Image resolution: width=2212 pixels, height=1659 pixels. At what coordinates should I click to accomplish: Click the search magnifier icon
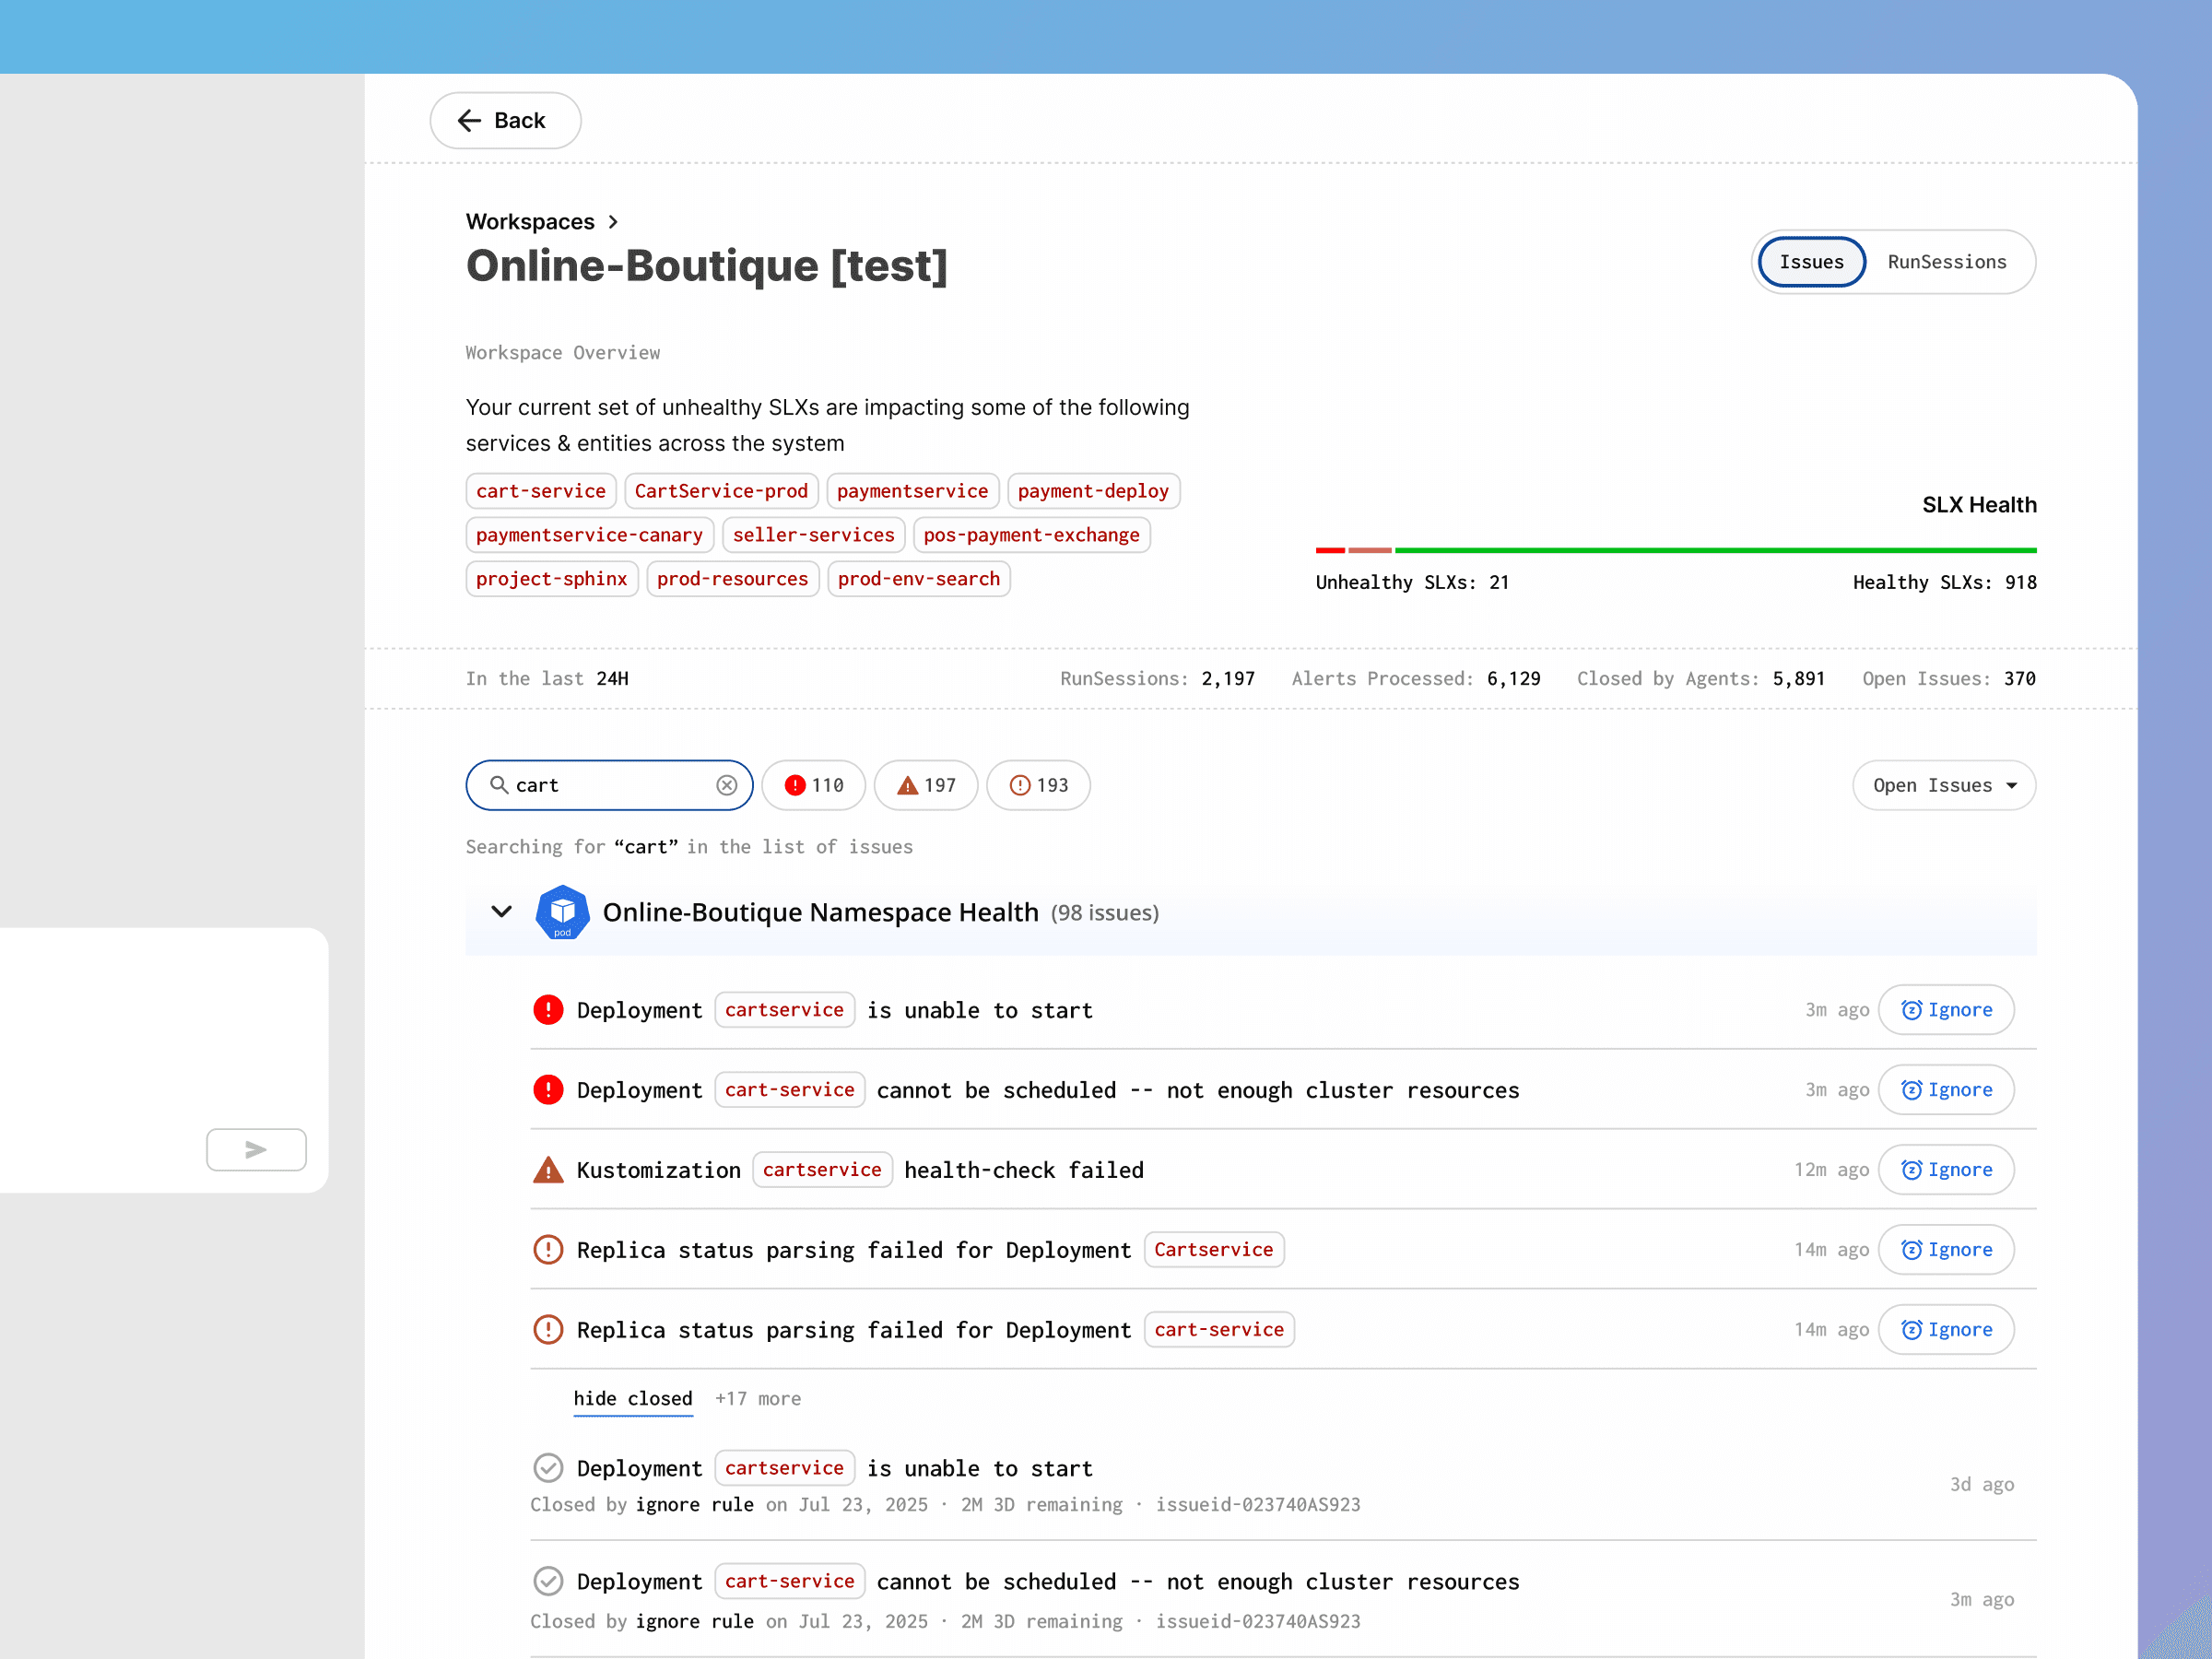tap(499, 785)
